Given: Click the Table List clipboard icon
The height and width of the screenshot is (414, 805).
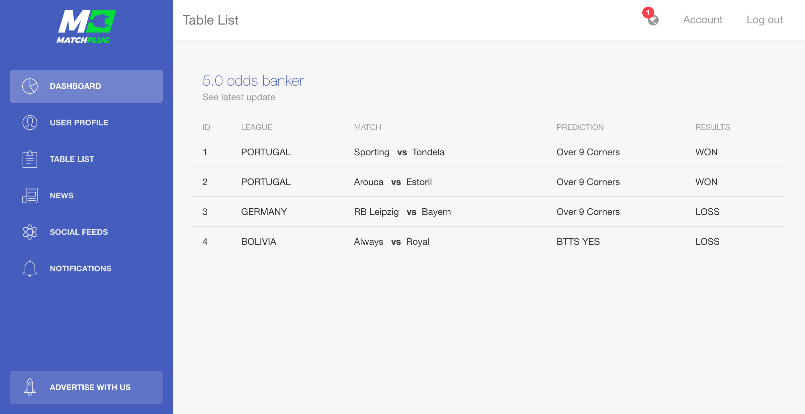Looking at the screenshot, I should (30, 159).
